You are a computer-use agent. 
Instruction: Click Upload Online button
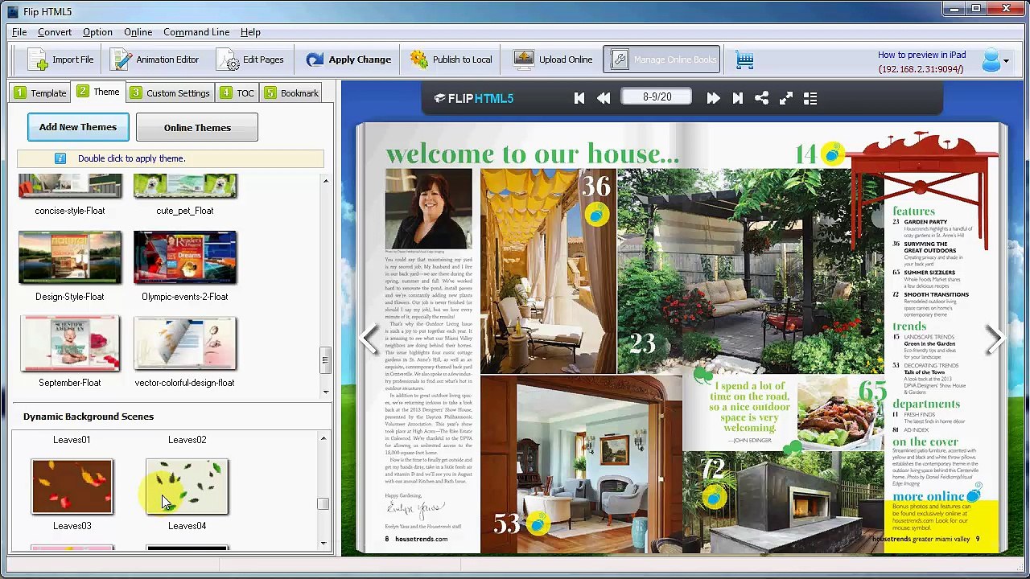pos(554,60)
